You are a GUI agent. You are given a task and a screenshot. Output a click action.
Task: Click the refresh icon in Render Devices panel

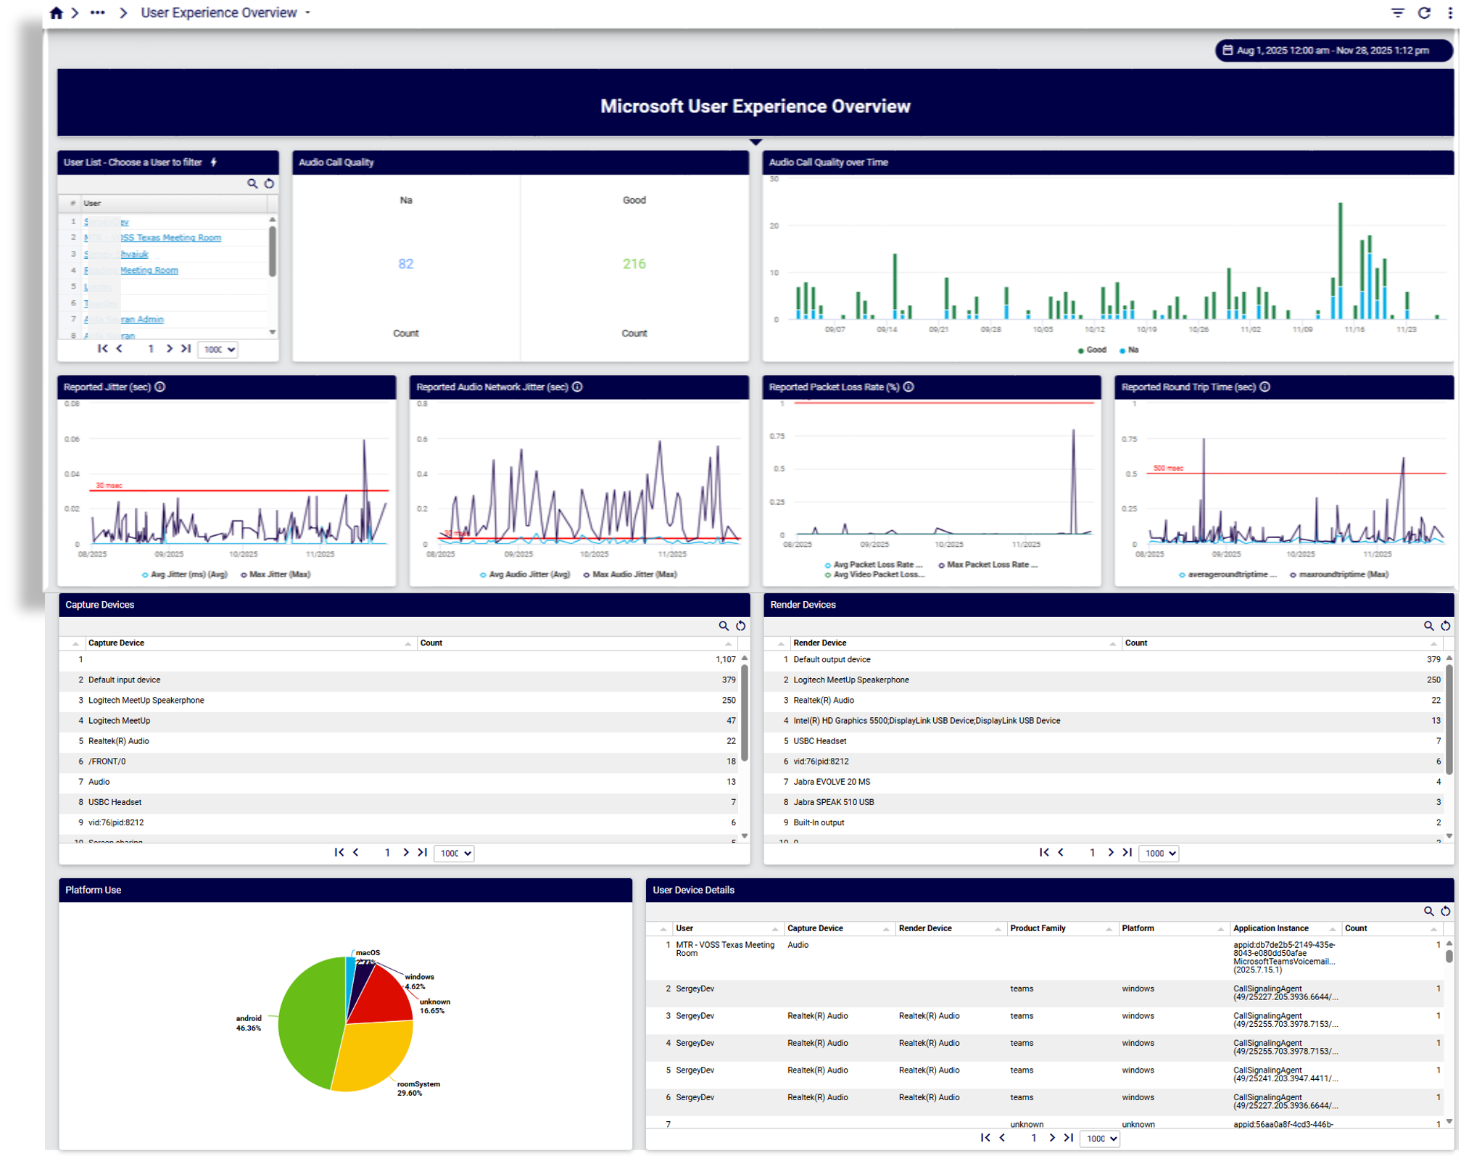click(1446, 625)
